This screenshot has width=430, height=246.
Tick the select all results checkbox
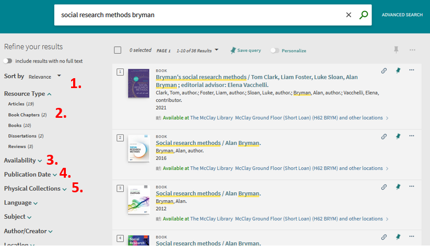(x=118, y=50)
